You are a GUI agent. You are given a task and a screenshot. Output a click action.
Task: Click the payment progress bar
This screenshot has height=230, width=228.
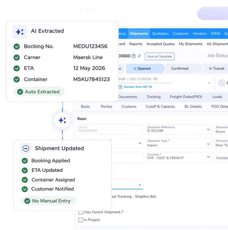point(145,83)
